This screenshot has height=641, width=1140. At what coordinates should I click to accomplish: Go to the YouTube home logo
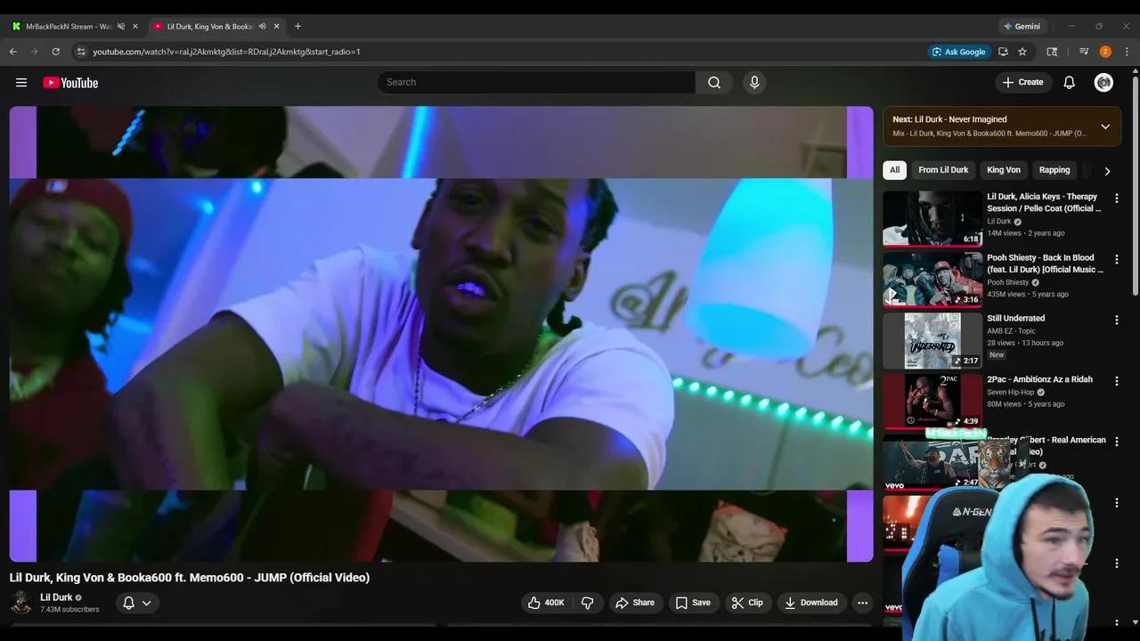click(70, 83)
